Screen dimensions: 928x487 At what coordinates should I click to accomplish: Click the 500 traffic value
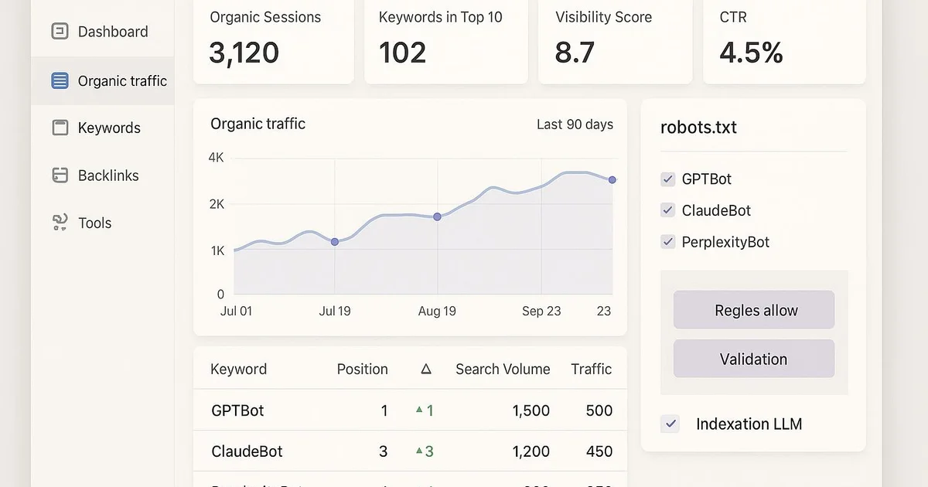click(x=599, y=410)
